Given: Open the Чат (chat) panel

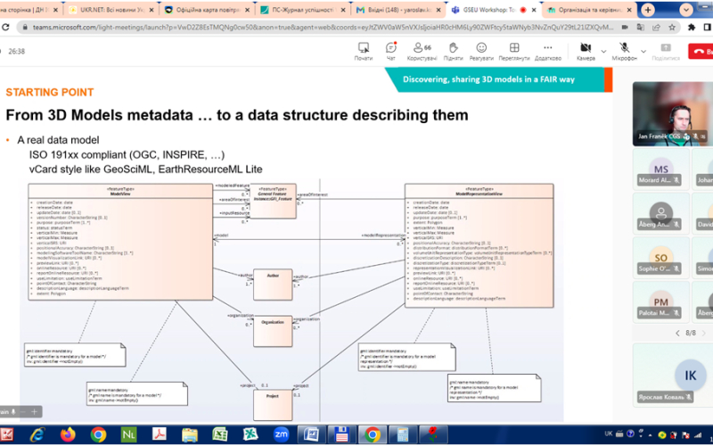Looking at the screenshot, I should pyautogui.click(x=390, y=51).
